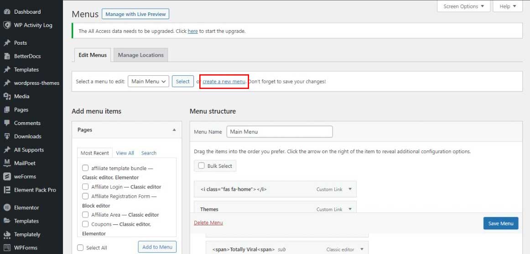Click the Posts pin icon
530x254 pixels.
(7, 43)
